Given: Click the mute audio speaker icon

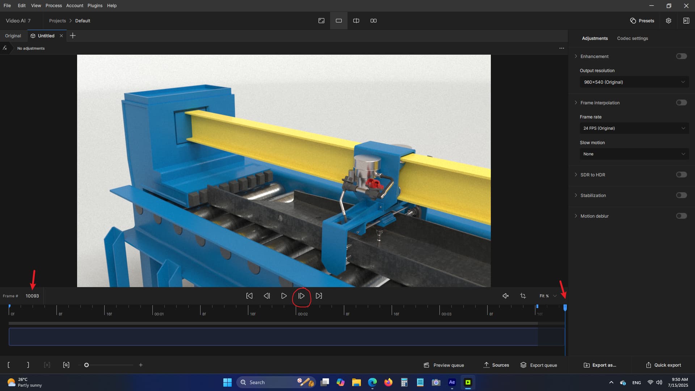Looking at the screenshot, I should (506, 296).
